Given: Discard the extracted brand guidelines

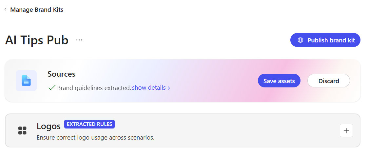Looking at the screenshot, I should click(x=329, y=81).
